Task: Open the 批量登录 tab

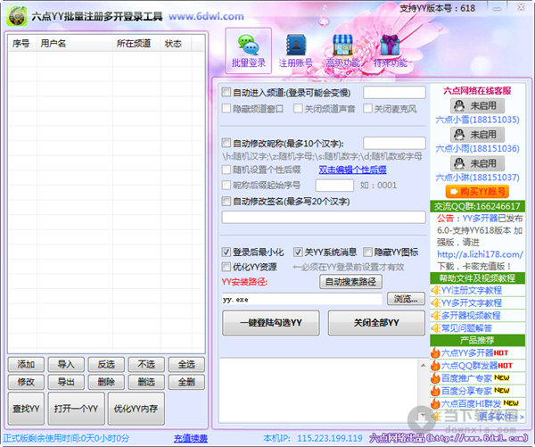Action: coord(249,51)
